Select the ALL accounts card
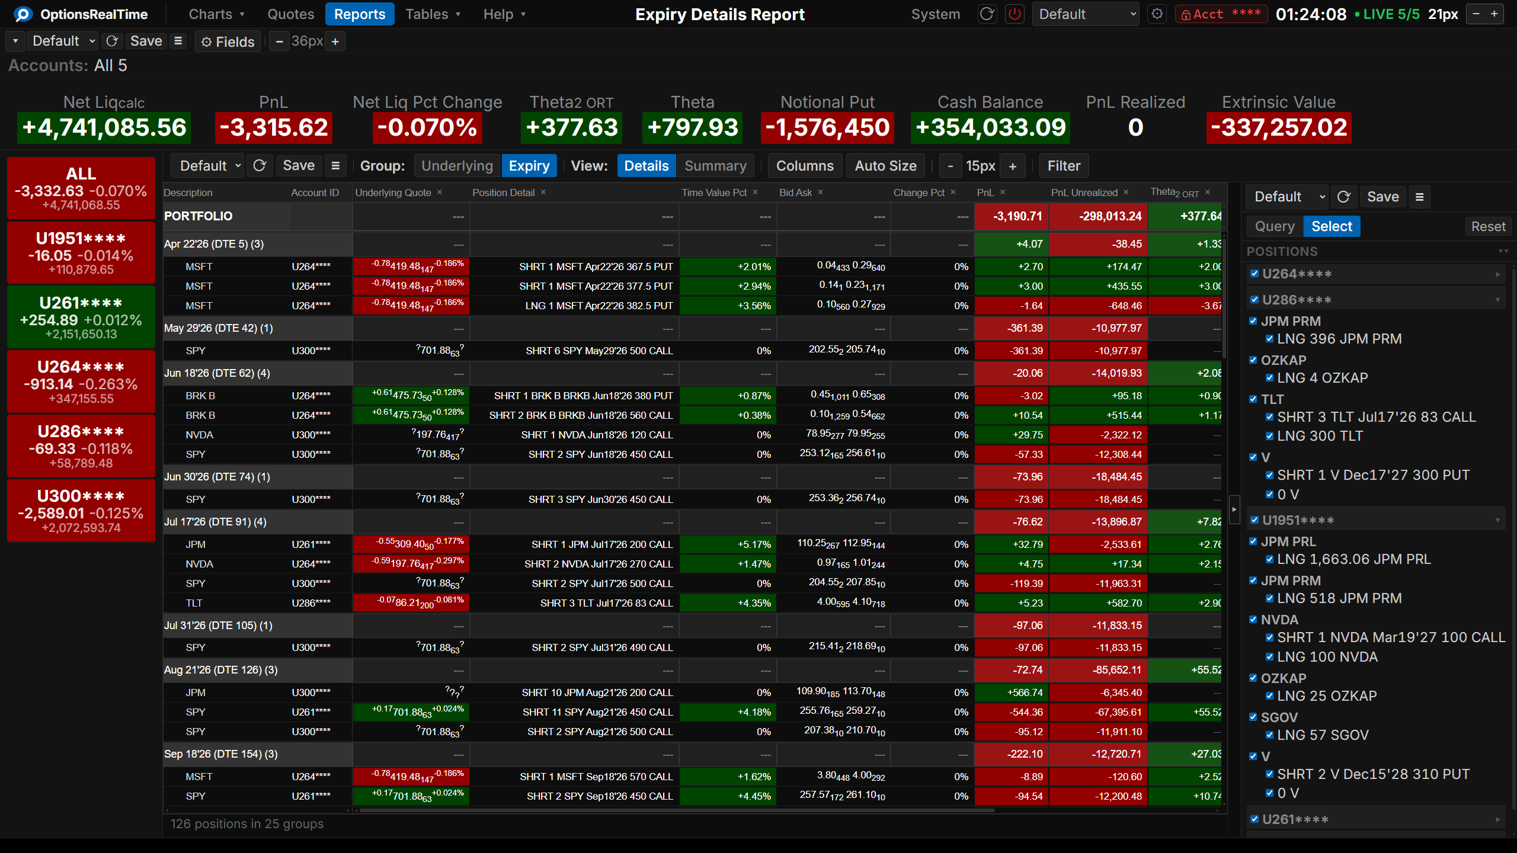Viewport: 1517px width, 853px height. tap(81, 188)
